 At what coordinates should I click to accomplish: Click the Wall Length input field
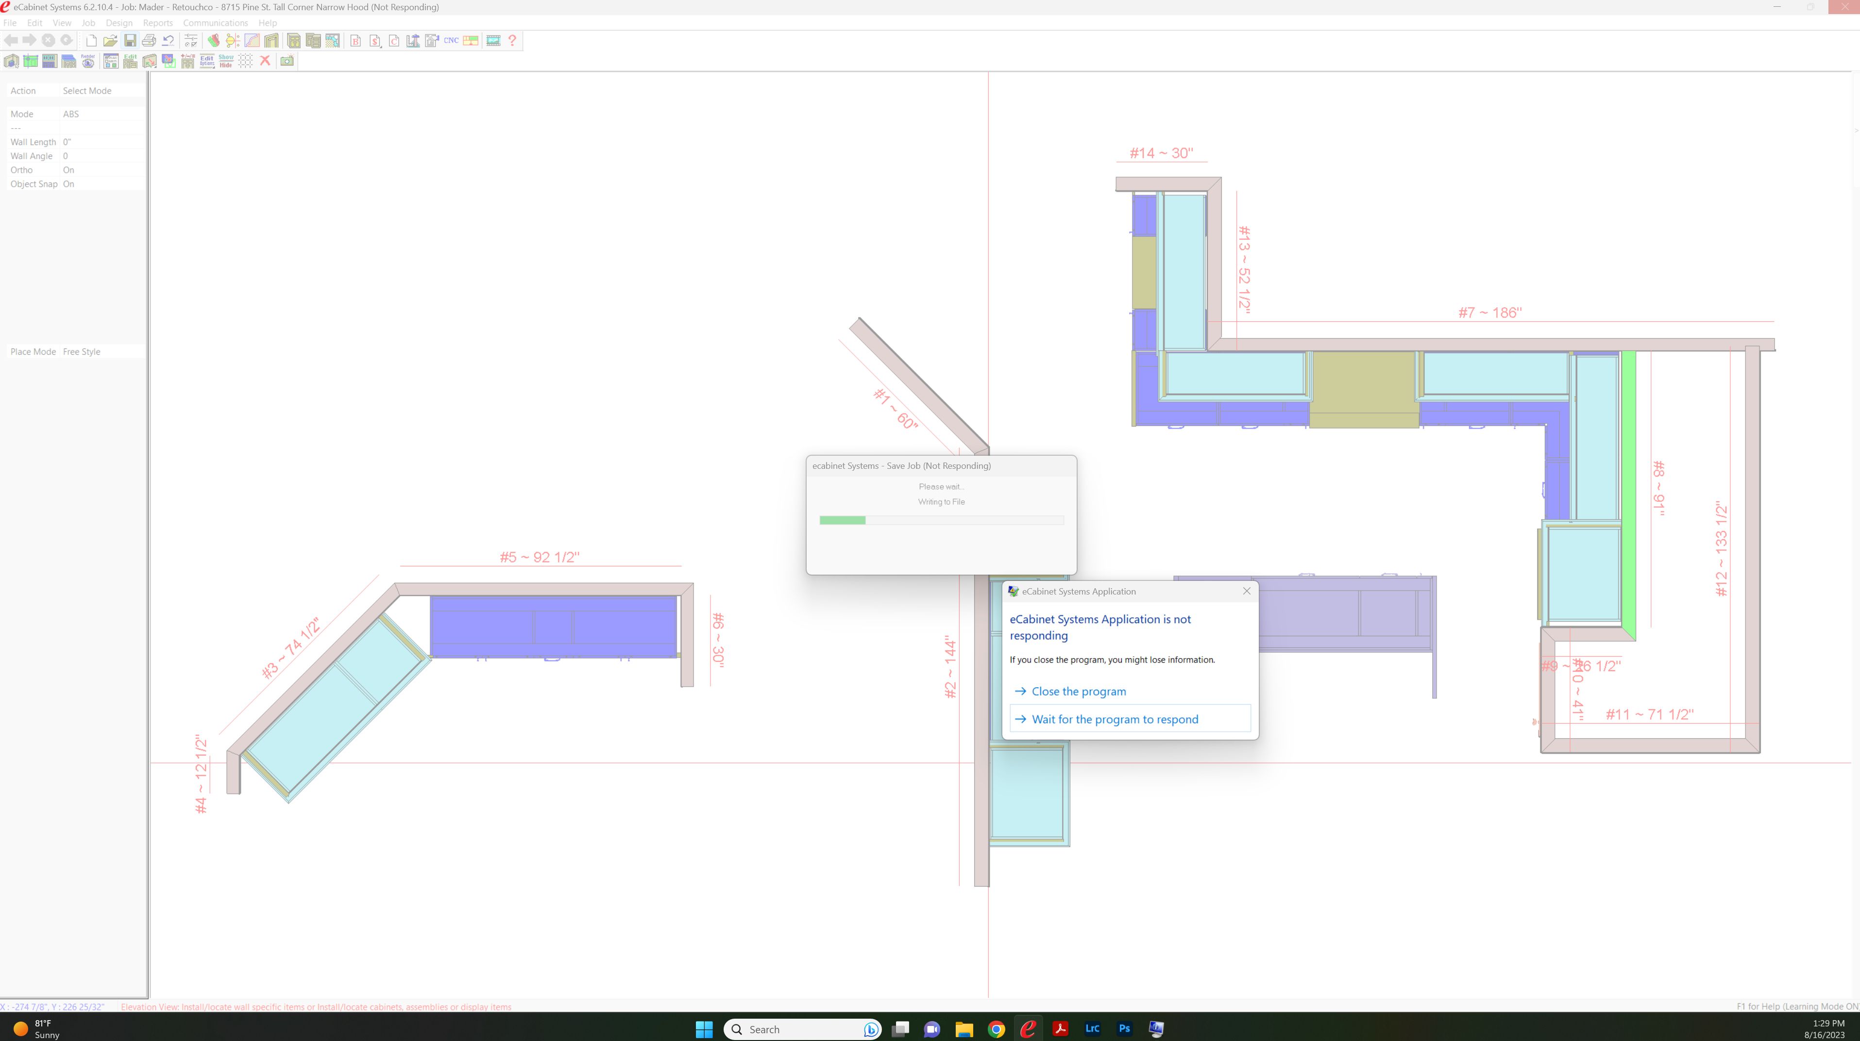click(101, 142)
